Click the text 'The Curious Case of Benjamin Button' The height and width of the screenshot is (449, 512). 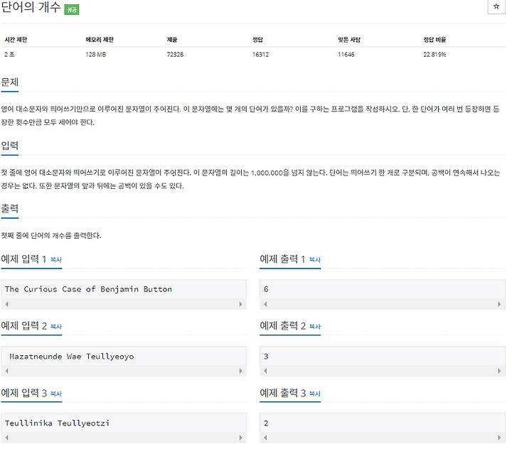click(x=88, y=289)
